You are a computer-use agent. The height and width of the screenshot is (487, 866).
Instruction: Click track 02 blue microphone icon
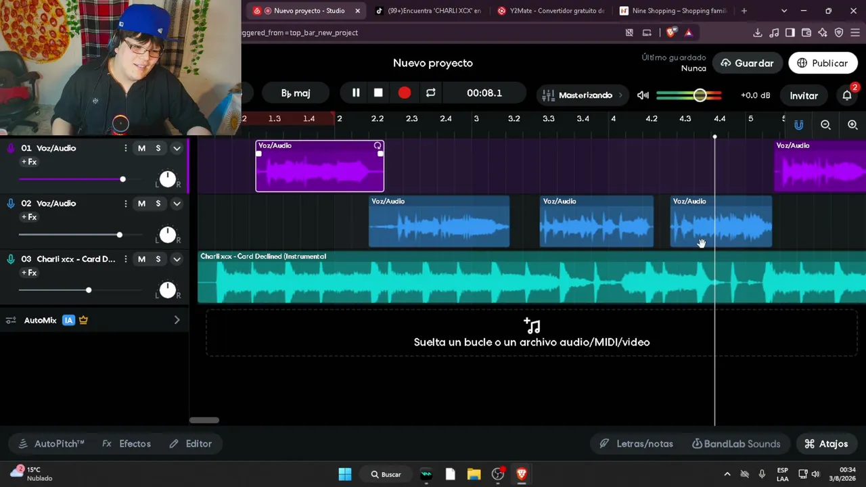(x=11, y=204)
